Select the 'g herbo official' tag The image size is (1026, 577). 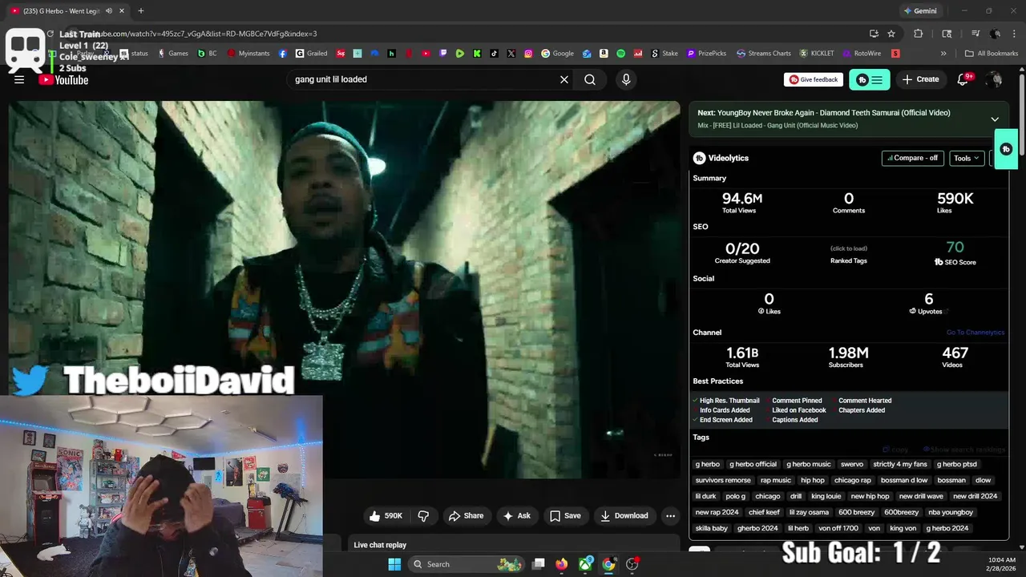point(753,464)
